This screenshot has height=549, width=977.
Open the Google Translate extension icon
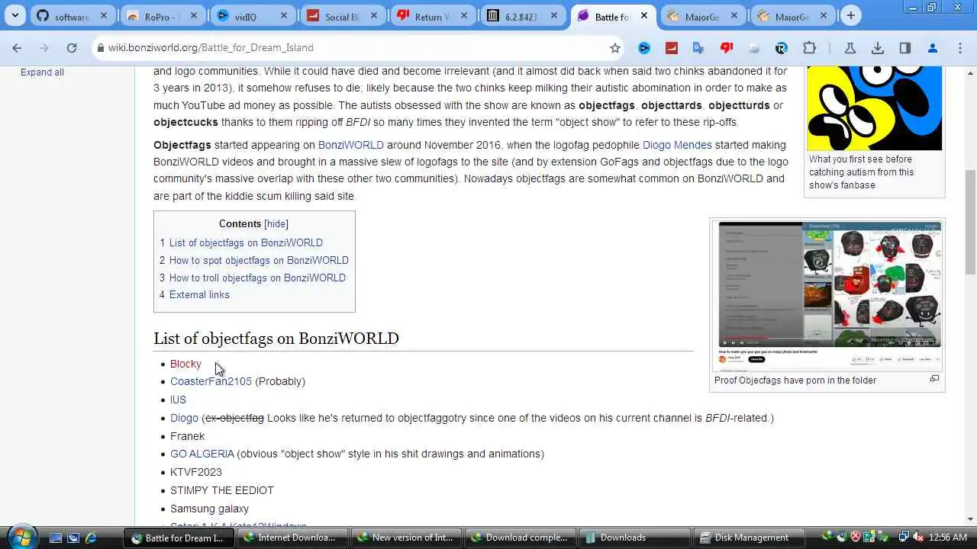click(x=698, y=47)
